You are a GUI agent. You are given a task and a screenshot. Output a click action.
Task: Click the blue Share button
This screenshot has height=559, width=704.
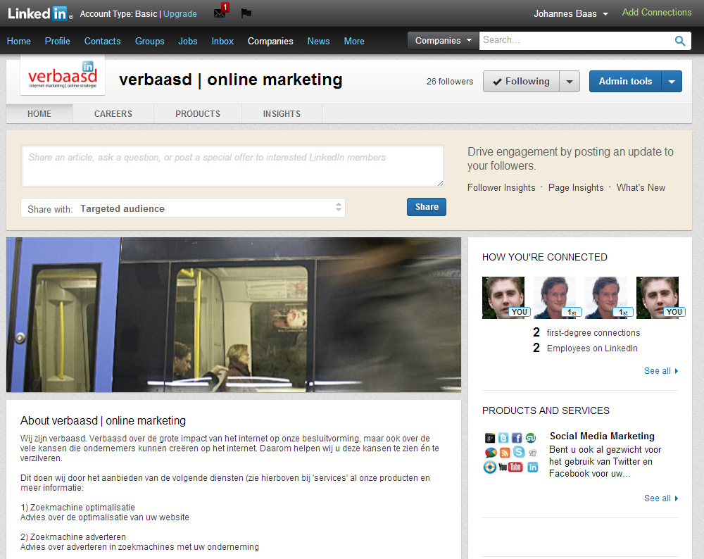point(427,207)
